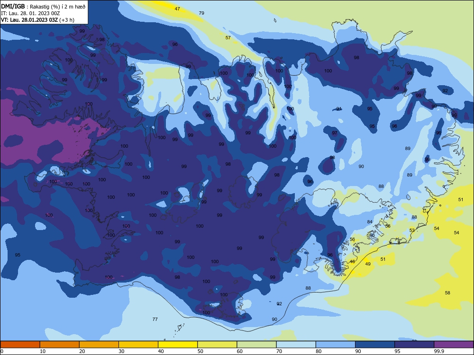Click the map value '57'
The height and width of the screenshot is (355, 474).
(x=228, y=38)
